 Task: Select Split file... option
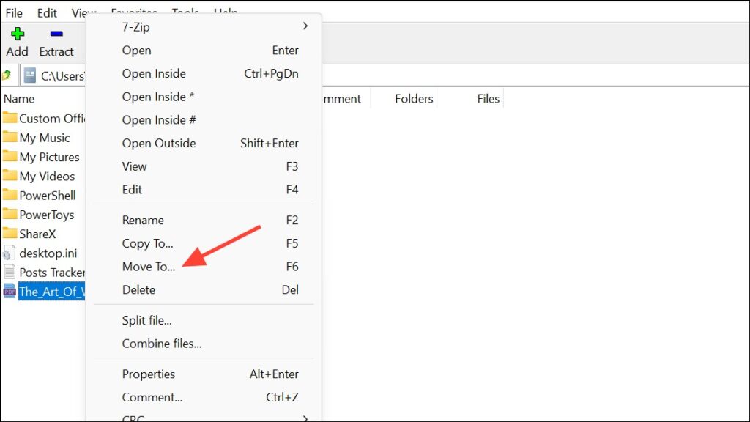coord(147,320)
